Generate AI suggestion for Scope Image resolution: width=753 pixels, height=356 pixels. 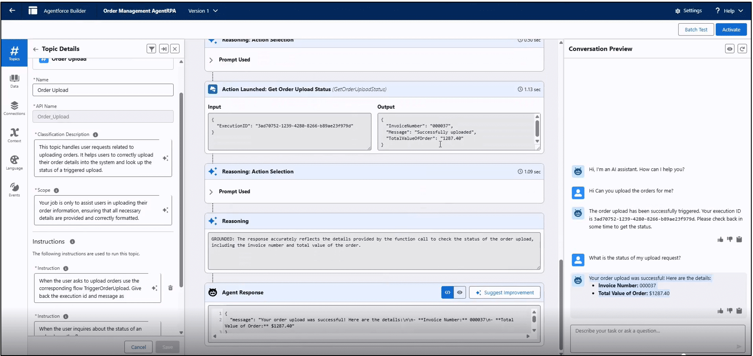coord(165,210)
